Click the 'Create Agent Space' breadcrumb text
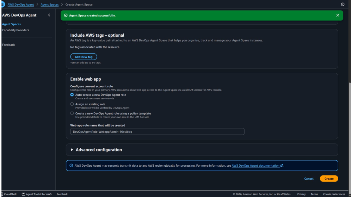 (x=79, y=4)
